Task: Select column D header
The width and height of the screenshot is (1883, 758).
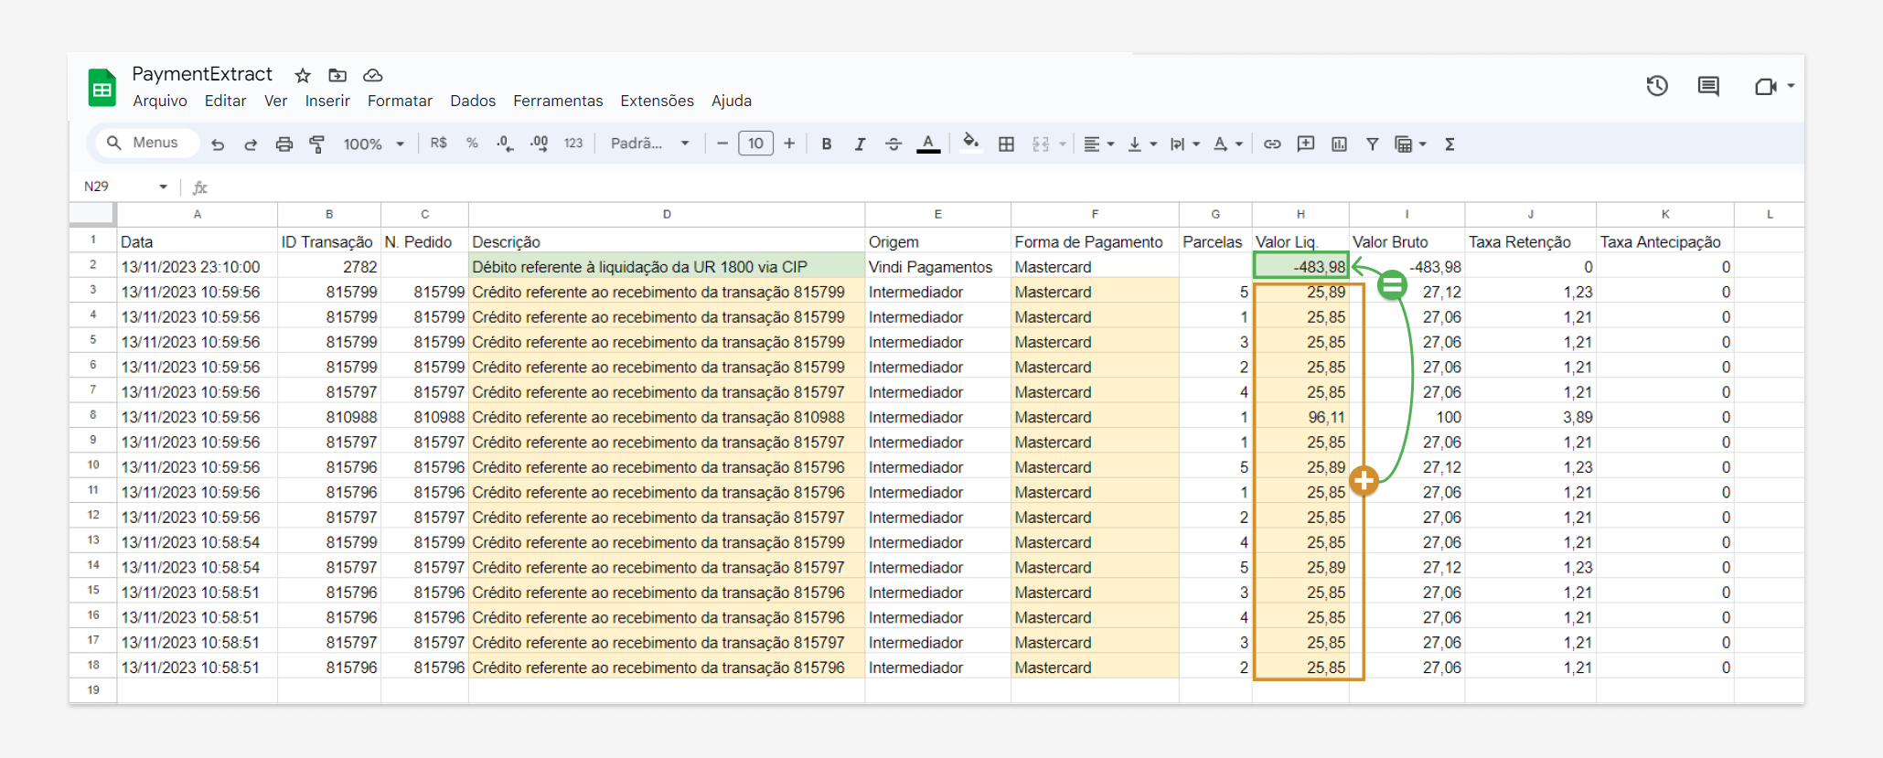Action: (667, 214)
